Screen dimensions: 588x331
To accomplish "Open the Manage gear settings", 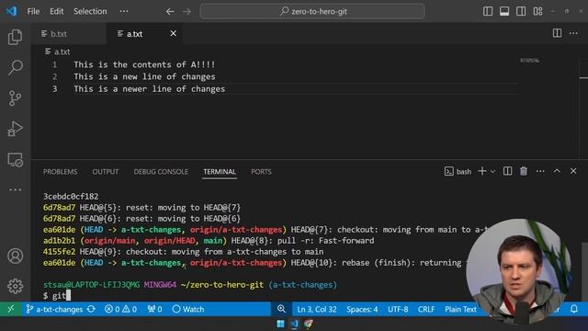I will click(15, 286).
